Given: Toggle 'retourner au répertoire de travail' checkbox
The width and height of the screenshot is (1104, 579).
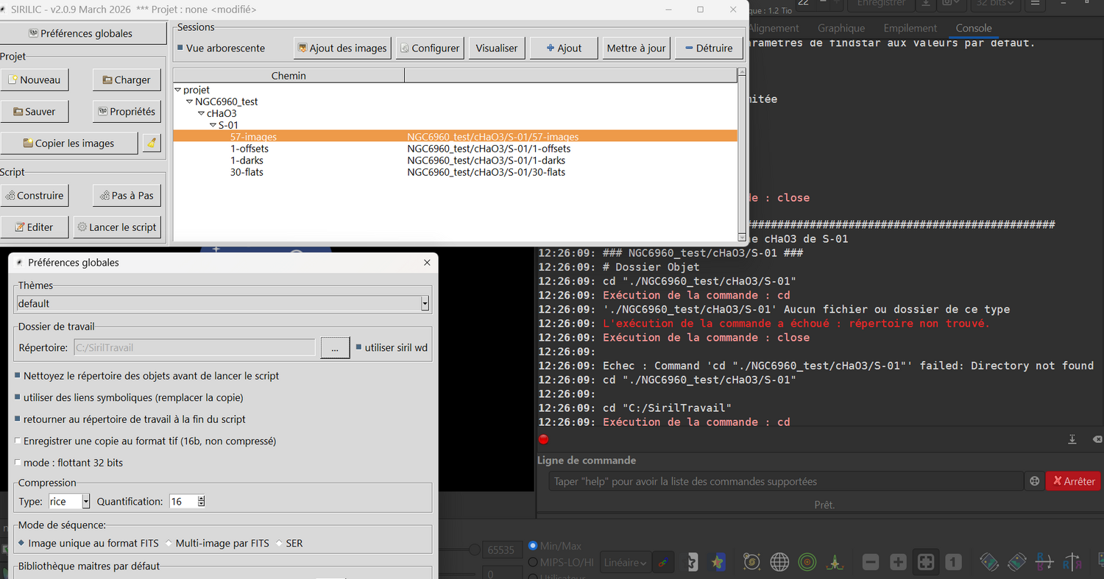Looking at the screenshot, I should (18, 419).
